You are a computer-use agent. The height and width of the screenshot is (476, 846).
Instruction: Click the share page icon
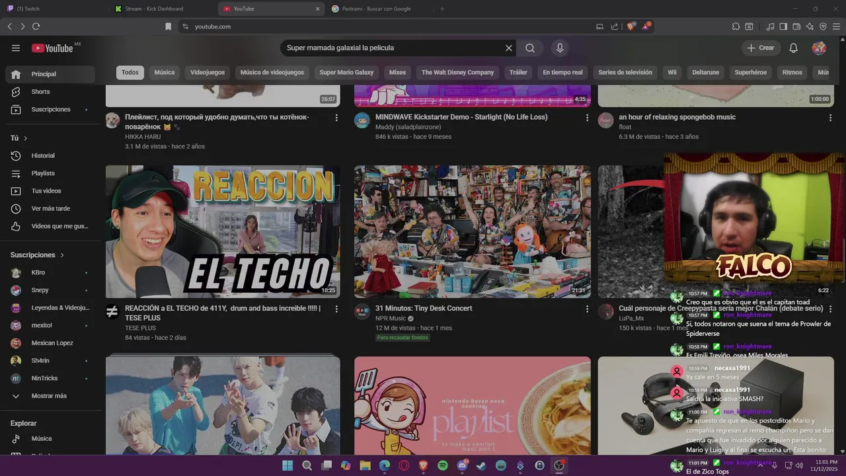click(x=615, y=26)
